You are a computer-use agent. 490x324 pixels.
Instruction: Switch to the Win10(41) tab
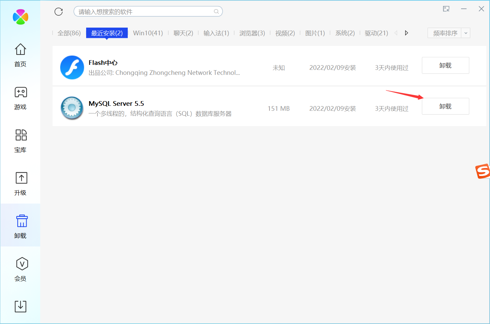pyautogui.click(x=148, y=33)
